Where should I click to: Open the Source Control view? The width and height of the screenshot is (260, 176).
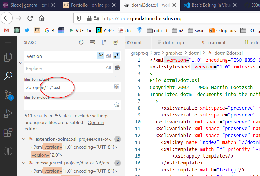[x=8, y=95]
